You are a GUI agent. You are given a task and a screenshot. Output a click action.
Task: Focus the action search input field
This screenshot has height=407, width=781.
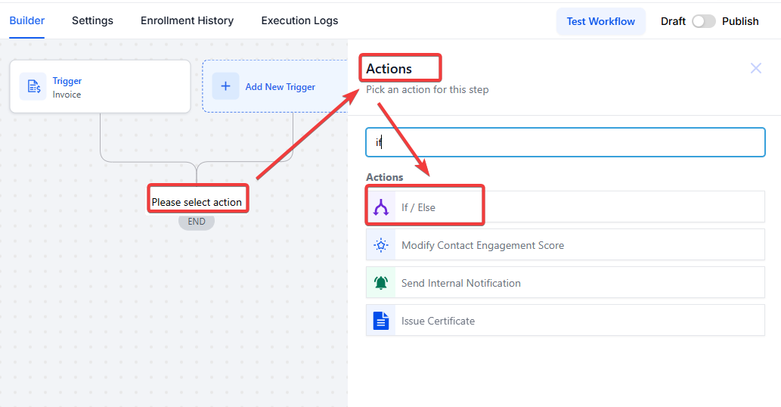click(x=566, y=142)
